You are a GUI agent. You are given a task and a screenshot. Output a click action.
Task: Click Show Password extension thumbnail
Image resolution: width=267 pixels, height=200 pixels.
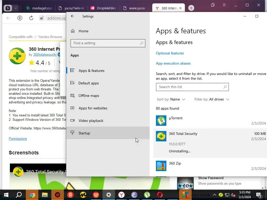[185, 183]
